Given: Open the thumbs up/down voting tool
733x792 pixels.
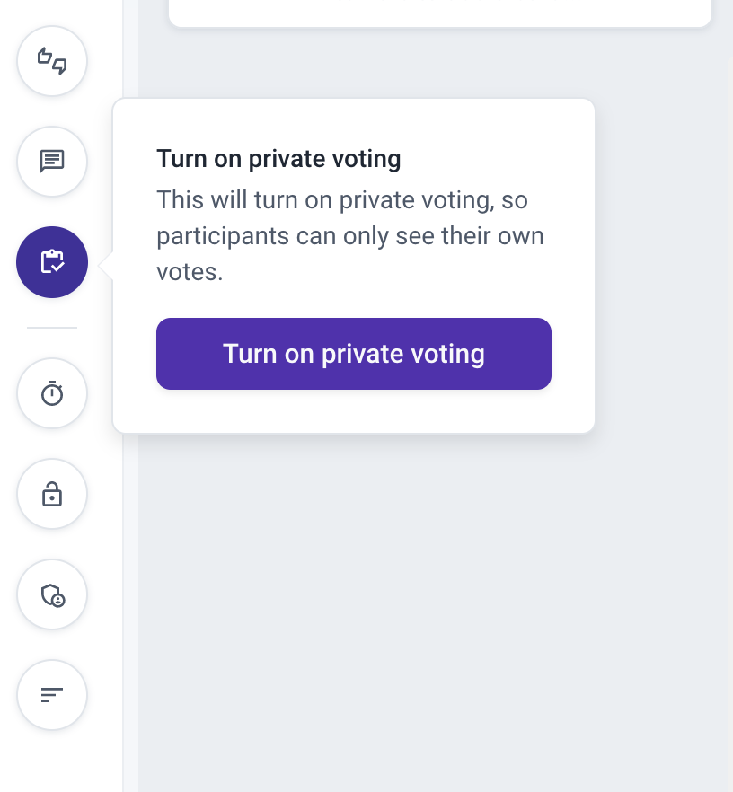Looking at the screenshot, I should click(x=52, y=61).
